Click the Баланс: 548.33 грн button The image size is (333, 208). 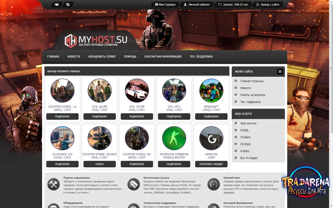(x=233, y=4)
